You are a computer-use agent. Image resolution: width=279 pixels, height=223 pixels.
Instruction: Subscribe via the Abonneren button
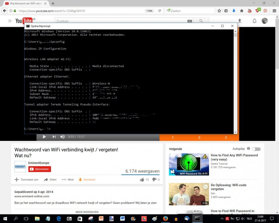coord(39,169)
